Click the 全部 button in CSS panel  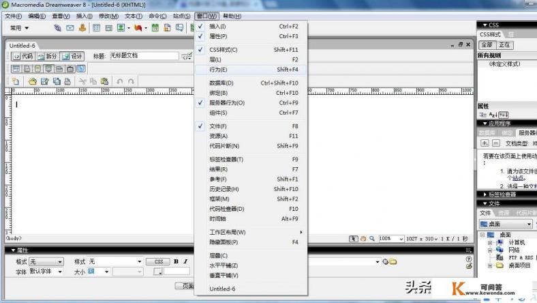[x=487, y=44]
